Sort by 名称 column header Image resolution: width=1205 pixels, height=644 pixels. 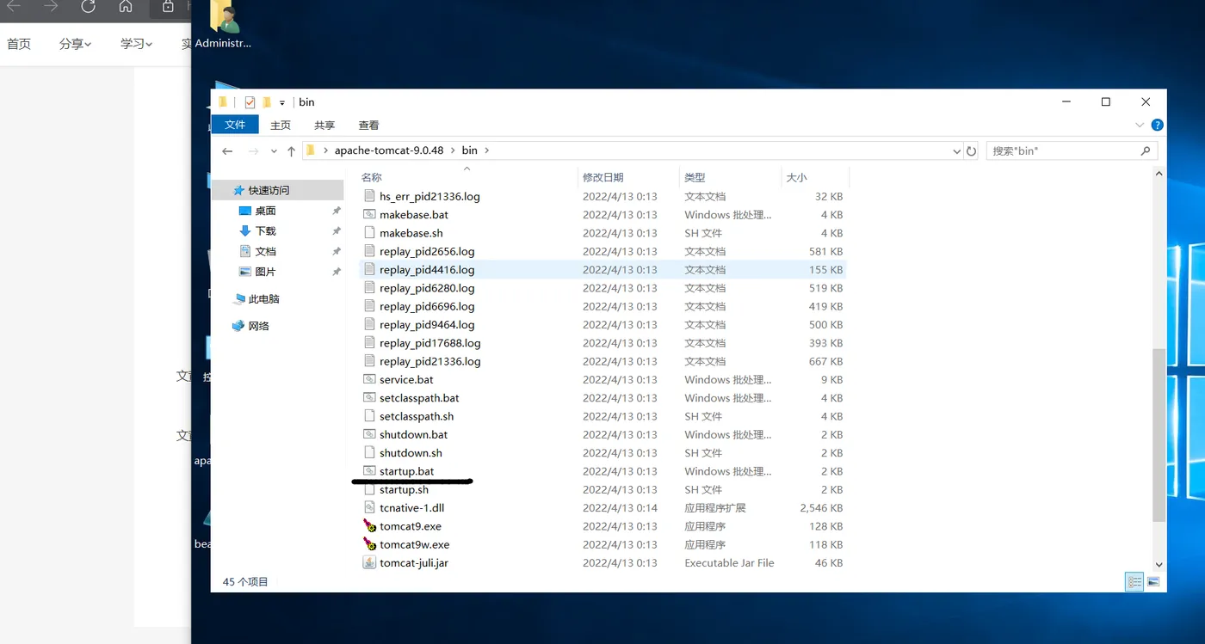371,177
